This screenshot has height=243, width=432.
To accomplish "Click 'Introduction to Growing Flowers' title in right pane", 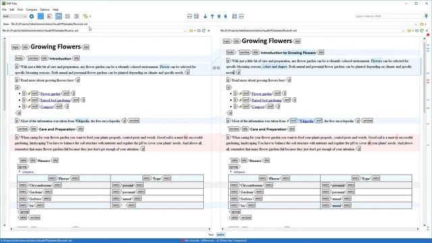I will pyautogui.click(x=288, y=53).
